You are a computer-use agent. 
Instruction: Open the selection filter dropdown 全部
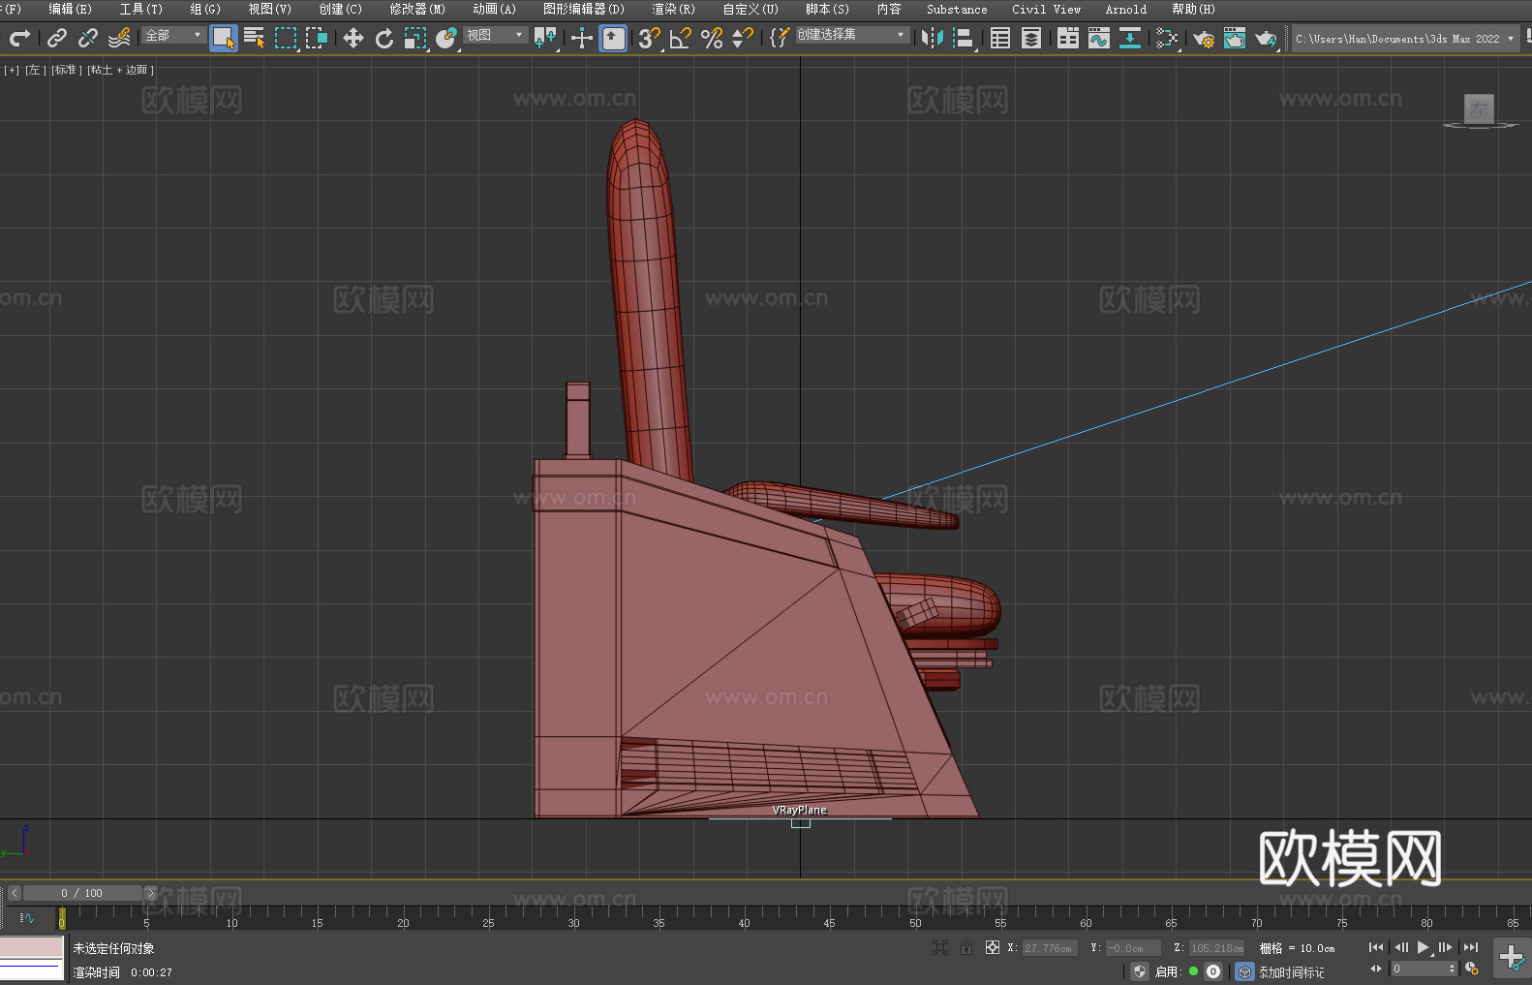(173, 35)
